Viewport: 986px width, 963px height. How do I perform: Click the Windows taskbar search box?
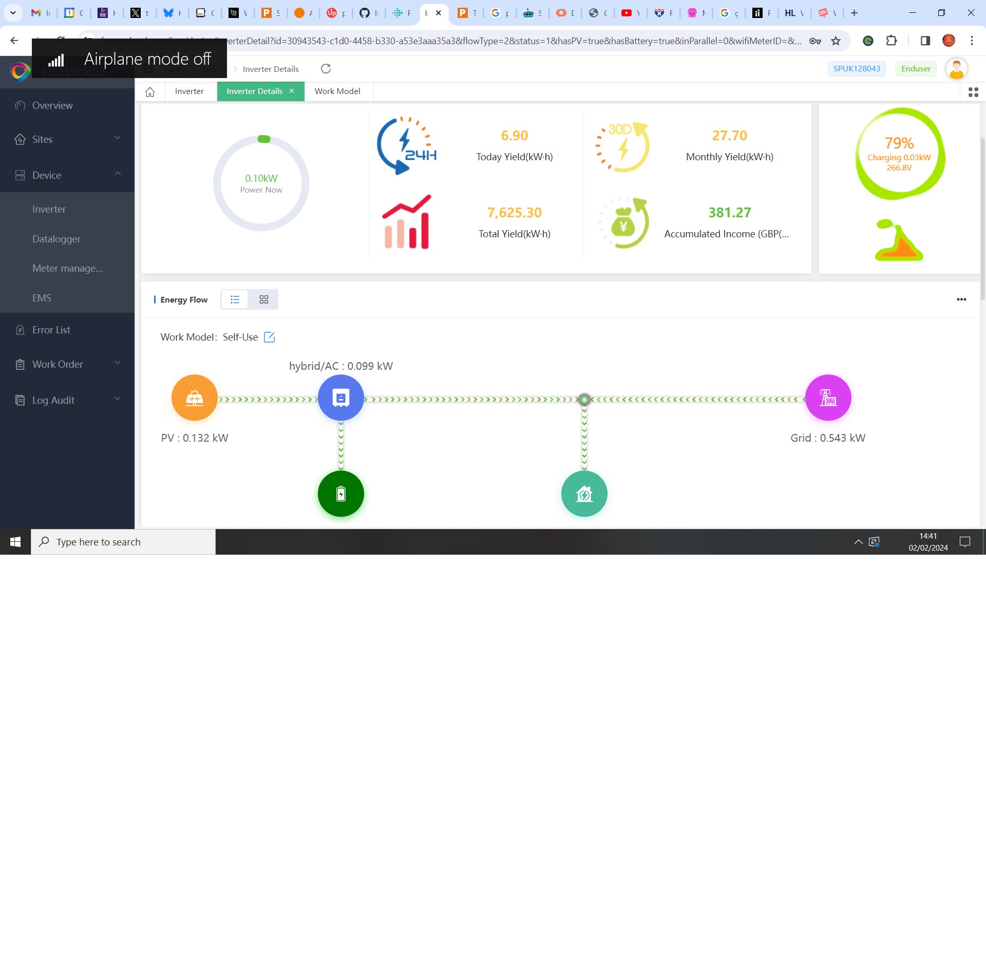coord(123,542)
